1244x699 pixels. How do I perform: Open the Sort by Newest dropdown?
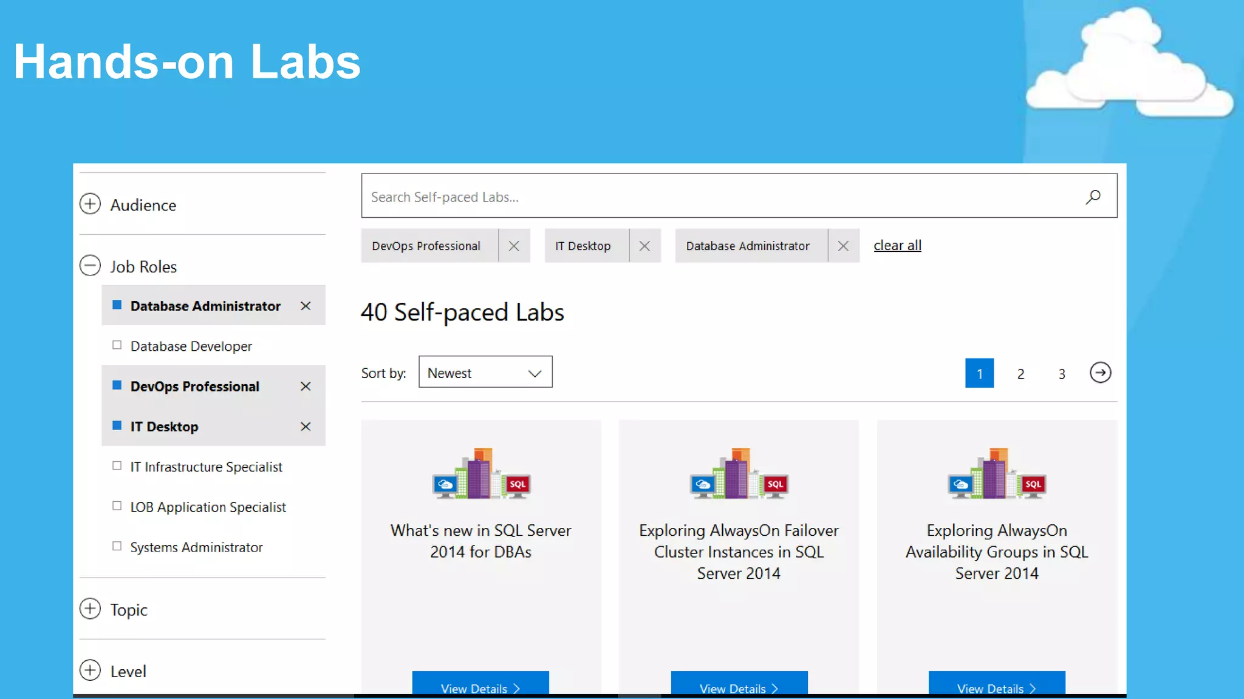[485, 372]
